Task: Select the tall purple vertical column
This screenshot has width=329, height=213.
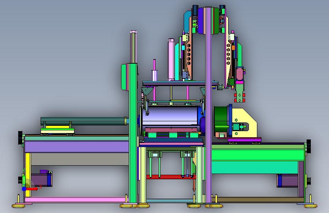Action: point(208,105)
